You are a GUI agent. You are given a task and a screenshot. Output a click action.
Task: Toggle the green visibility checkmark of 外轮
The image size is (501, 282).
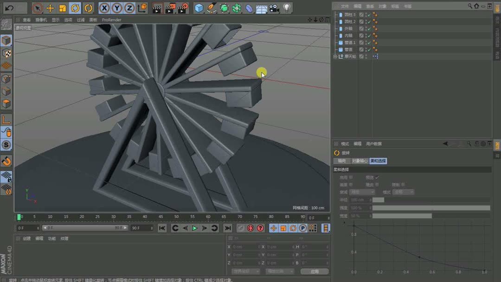(369, 28)
